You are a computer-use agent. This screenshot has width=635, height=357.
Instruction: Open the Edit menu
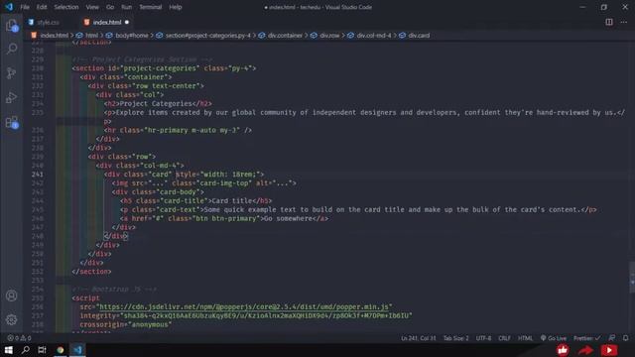42,7
